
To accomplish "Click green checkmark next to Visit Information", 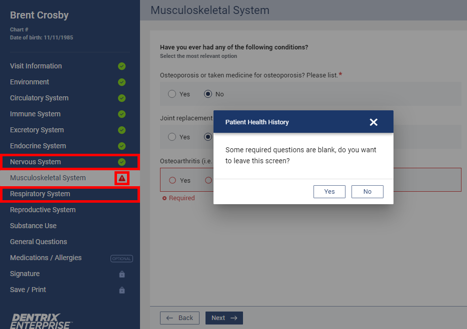I will 121,66.
